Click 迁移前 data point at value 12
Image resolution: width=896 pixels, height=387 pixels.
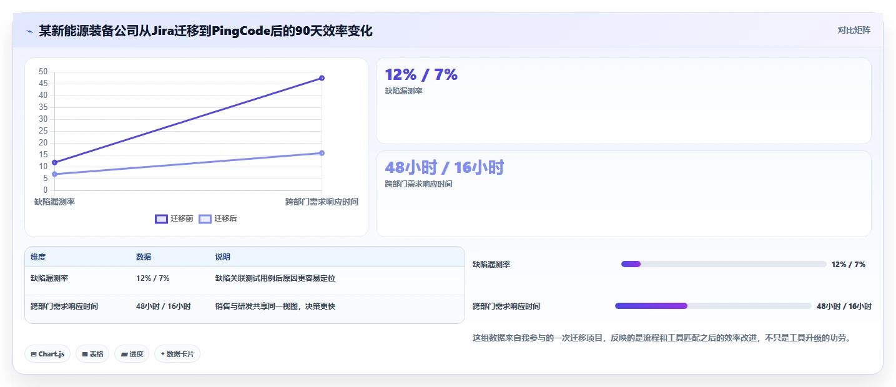pyautogui.click(x=55, y=162)
